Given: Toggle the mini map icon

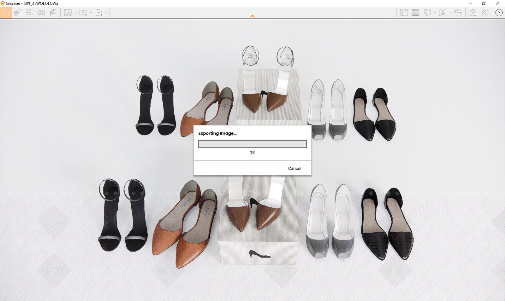Looking at the screenshot, I should pyautogui.click(x=404, y=13).
